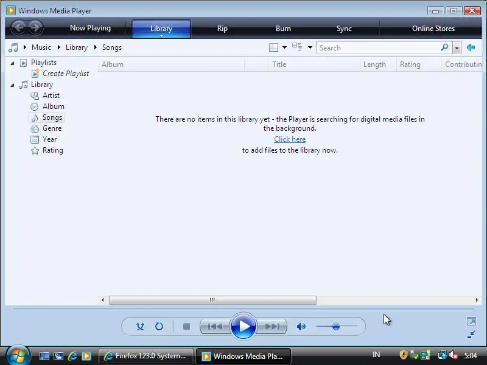Launch Media Player from quick launch
This screenshot has width=487, height=365.
[86, 356]
